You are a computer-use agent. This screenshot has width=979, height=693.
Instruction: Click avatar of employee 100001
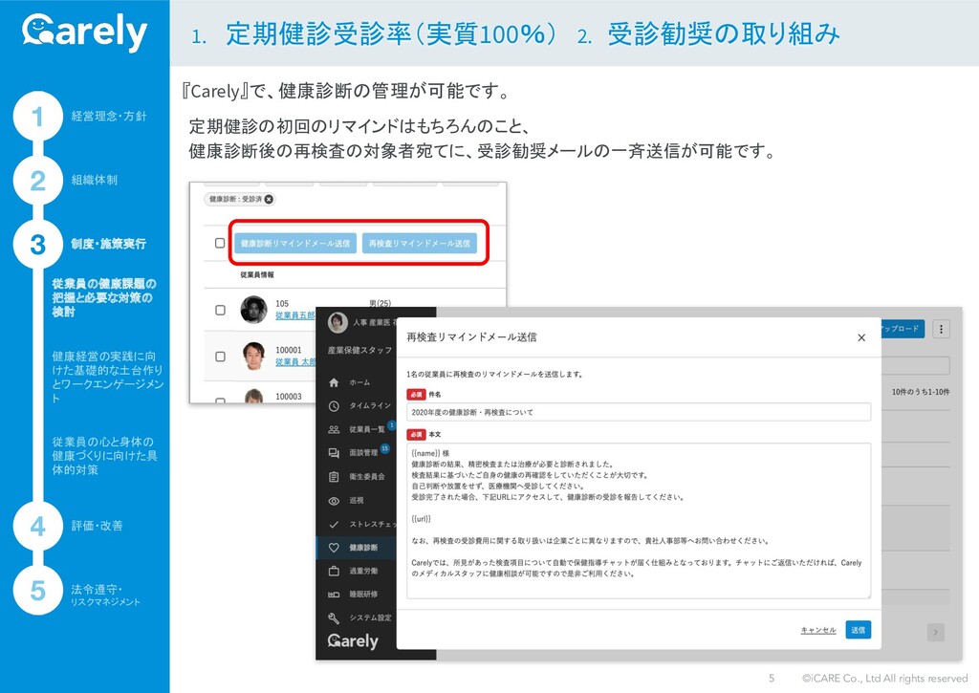click(x=253, y=356)
